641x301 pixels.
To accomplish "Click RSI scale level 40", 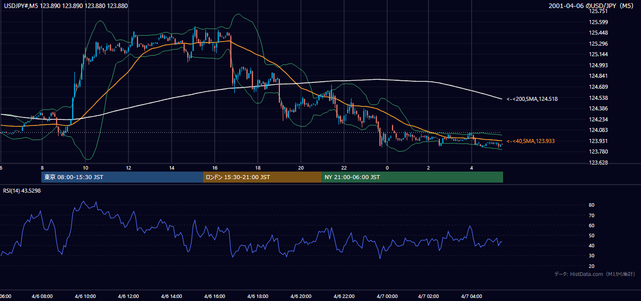I will pyautogui.click(x=592, y=246).
